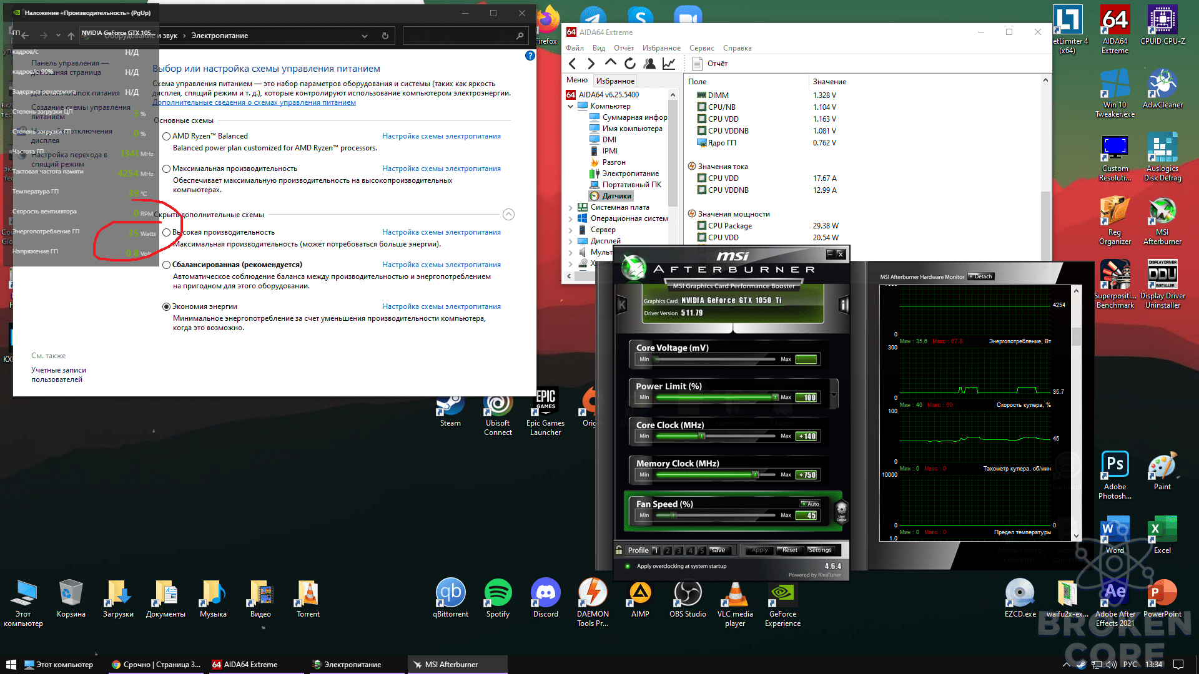The height and width of the screenshot is (674, 1199).
Task: Collapse additional power schemes chevron
Action: point(508,215)
